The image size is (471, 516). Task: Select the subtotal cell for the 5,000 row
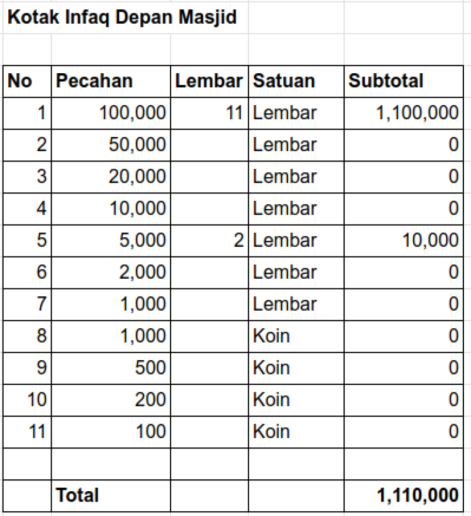(403, 240)
